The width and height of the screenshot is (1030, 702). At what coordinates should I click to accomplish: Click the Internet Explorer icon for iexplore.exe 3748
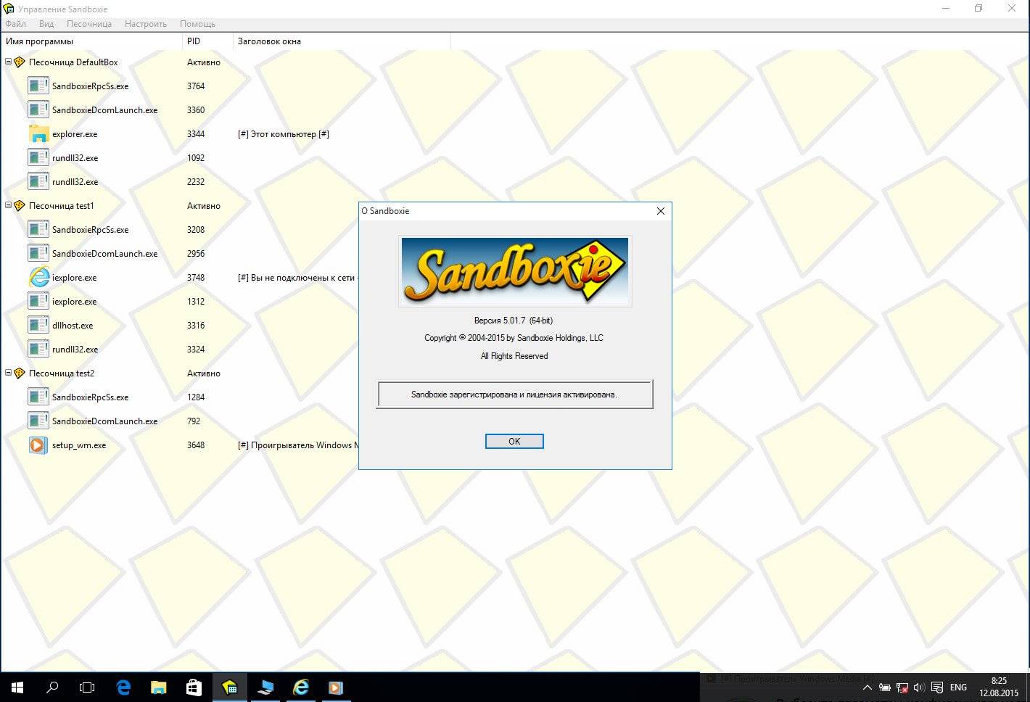(38, 277)
